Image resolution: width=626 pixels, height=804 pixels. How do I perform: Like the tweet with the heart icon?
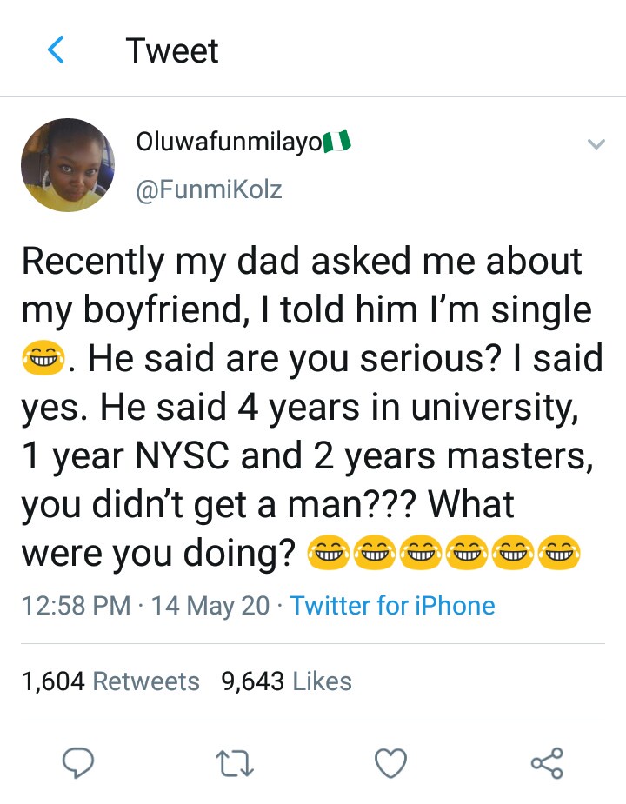coord(390,763)
